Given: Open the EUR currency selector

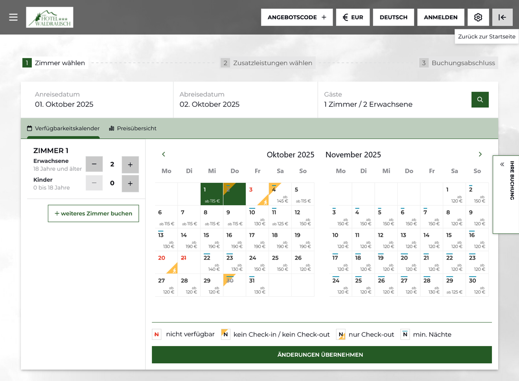Looking at the screenshot, I should 353,17.
